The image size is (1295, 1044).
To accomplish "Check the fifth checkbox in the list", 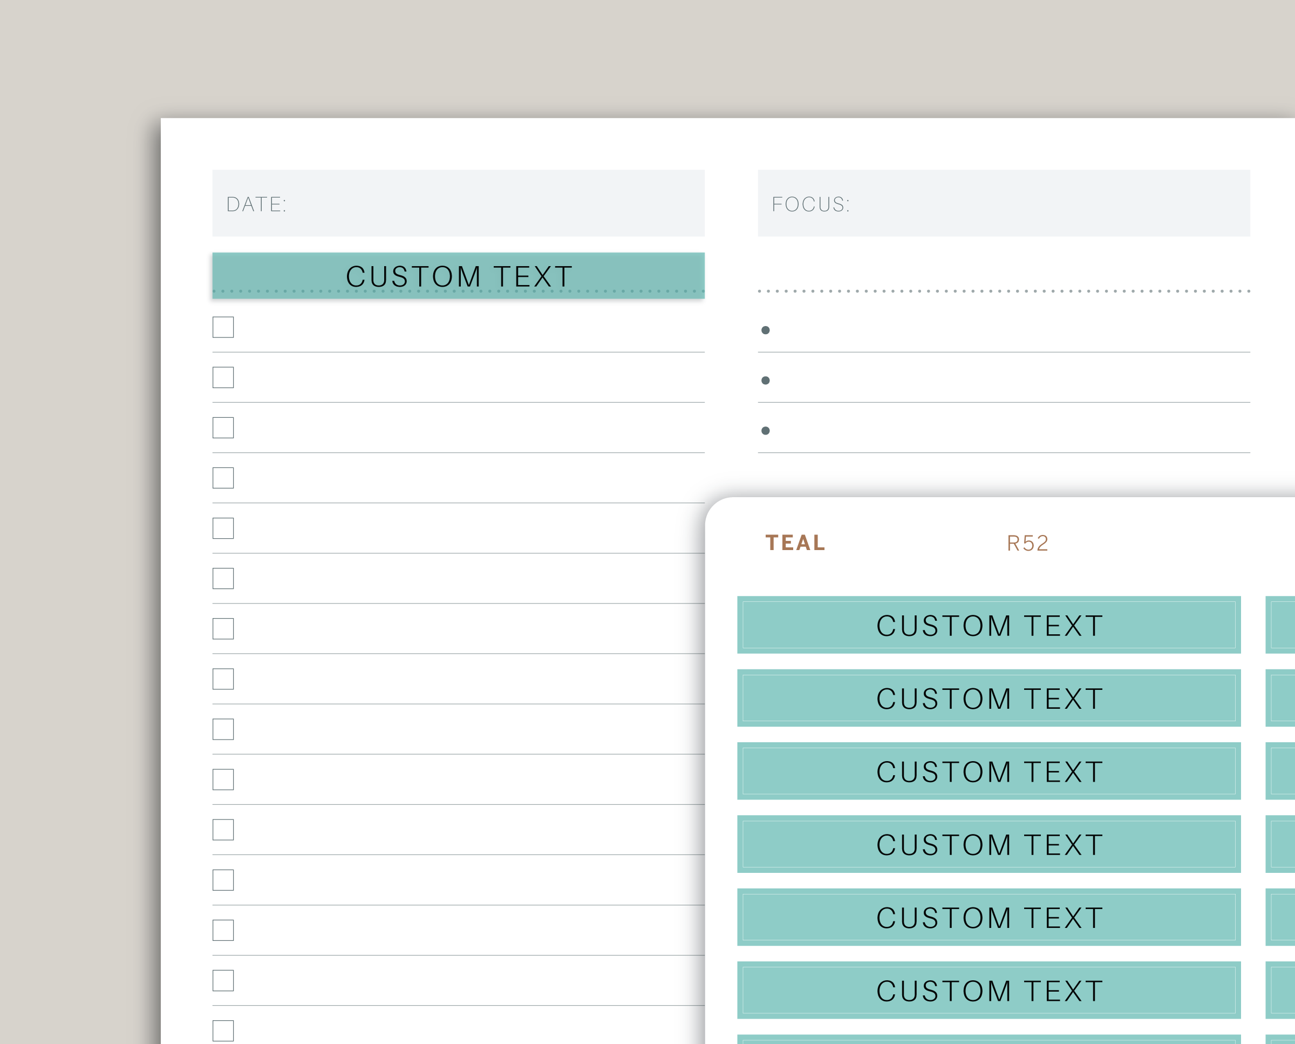I will pos(223,528).
